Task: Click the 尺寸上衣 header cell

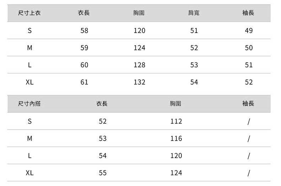Action: pos(30,13)
